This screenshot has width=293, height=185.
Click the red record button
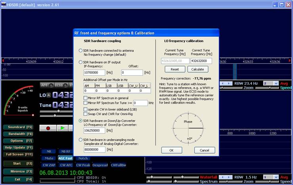click(48, 128)
